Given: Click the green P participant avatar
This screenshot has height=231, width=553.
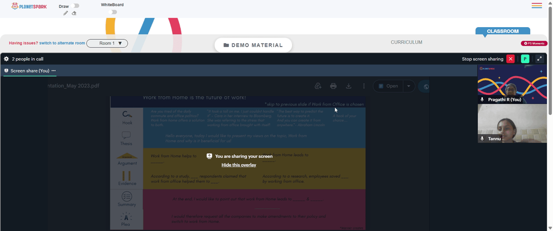Looking at the screenshot, I should click(525, 59).
